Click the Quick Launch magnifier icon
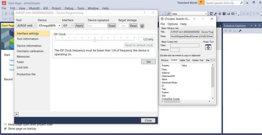262x135 pixels. click(241, 3)
